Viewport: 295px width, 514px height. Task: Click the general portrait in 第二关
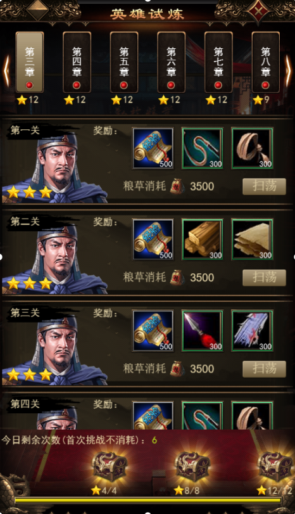point(55,260)
